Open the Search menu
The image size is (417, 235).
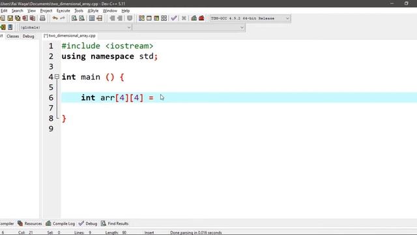18,10
